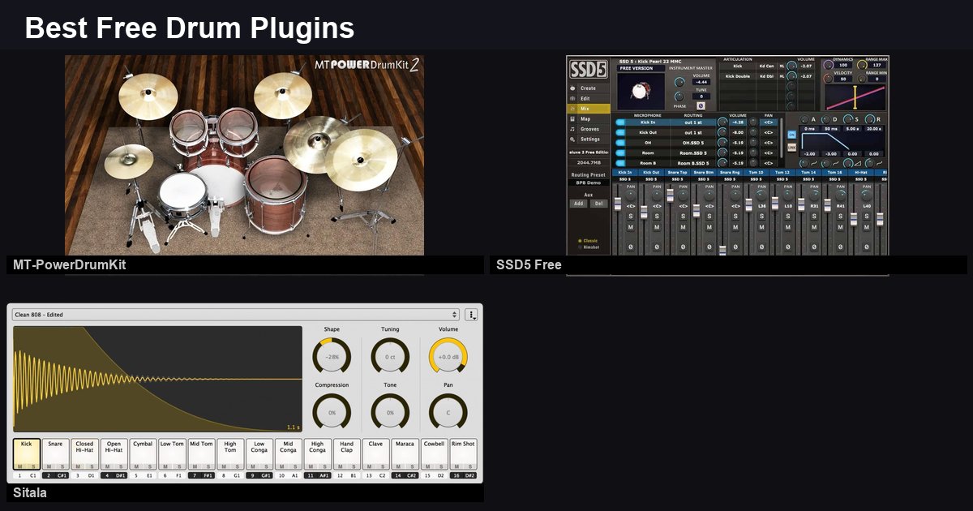Click the LINK button in SSD5 envelope area
The width and height of the screenshot is (973, 511).
click(x=791, y=147)
